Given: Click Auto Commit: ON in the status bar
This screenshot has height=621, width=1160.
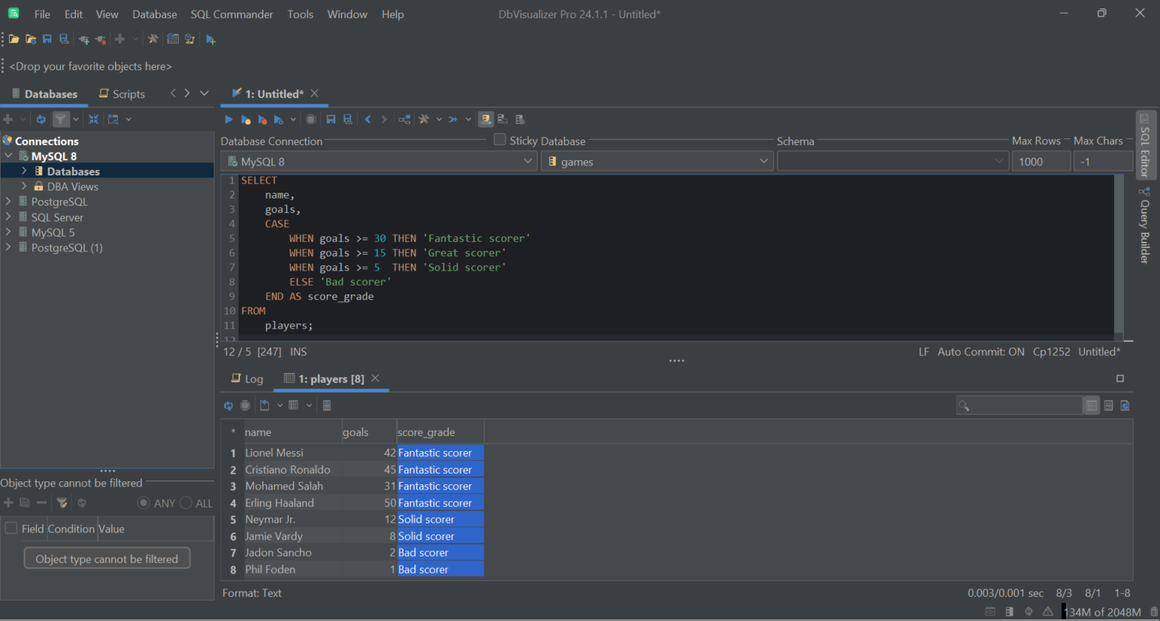Looking at the screenshot, I should pos(981,351).
